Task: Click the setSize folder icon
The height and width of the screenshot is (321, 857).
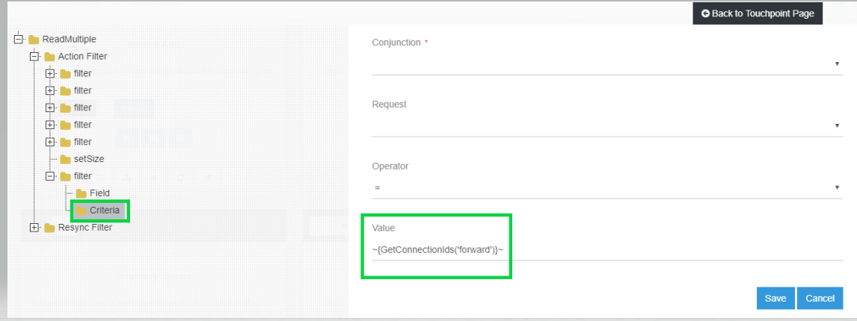Action: click(x=65, y=159)
